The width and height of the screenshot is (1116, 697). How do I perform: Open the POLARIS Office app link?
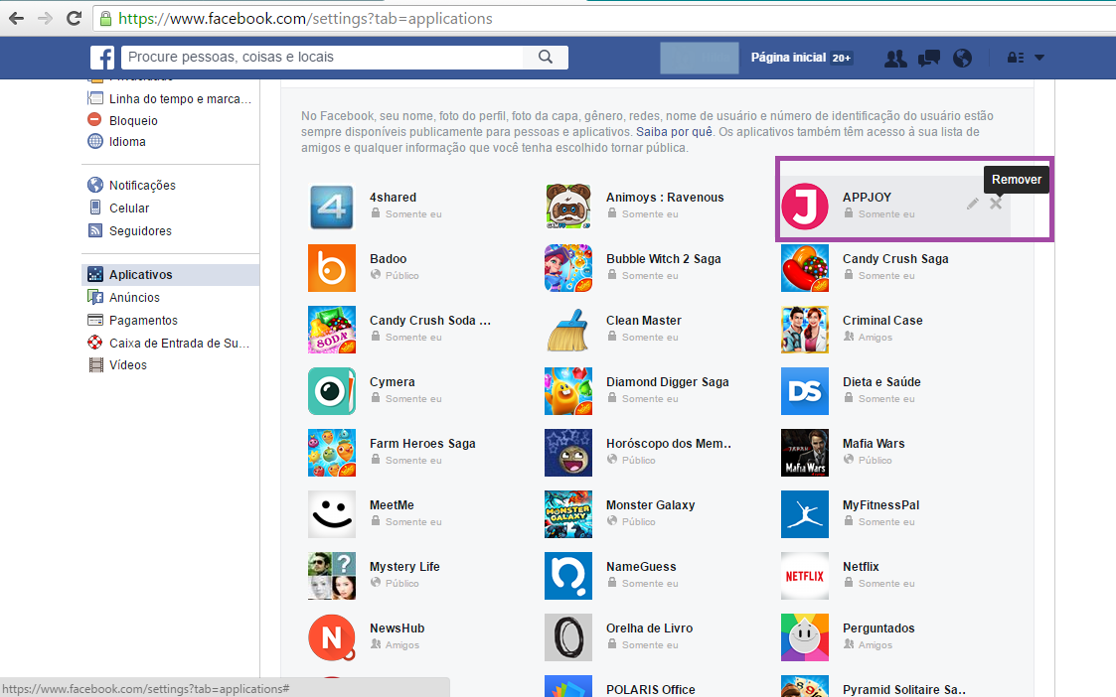click(x=651, y=690)
